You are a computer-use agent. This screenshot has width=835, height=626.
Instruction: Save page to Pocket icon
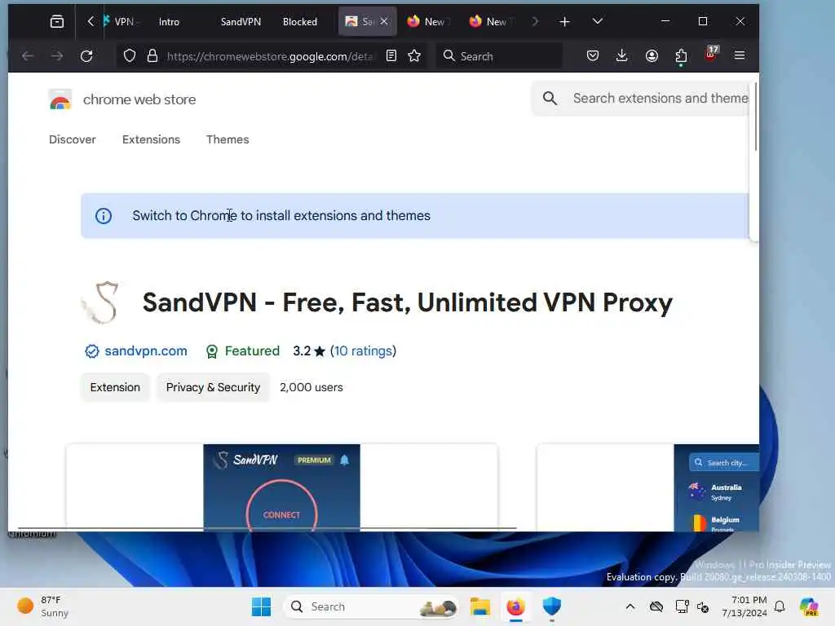(593, 56)
